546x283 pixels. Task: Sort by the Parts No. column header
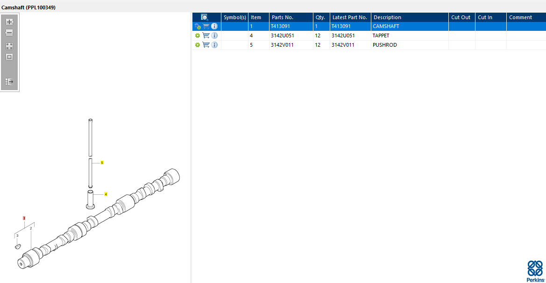click(x=291, y=17)
